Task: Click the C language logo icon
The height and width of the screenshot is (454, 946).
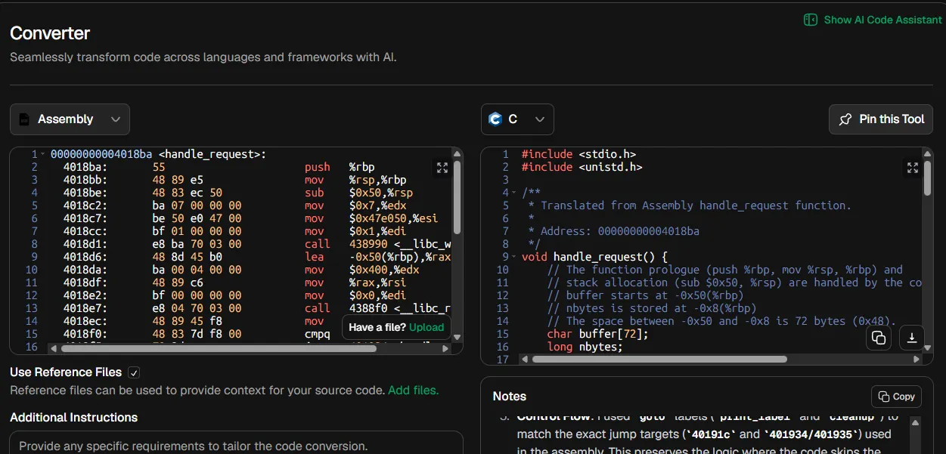Action: coord(495,119)
